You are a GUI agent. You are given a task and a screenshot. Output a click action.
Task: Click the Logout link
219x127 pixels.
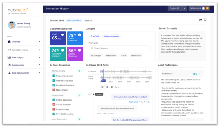click(x=28, y=27)
